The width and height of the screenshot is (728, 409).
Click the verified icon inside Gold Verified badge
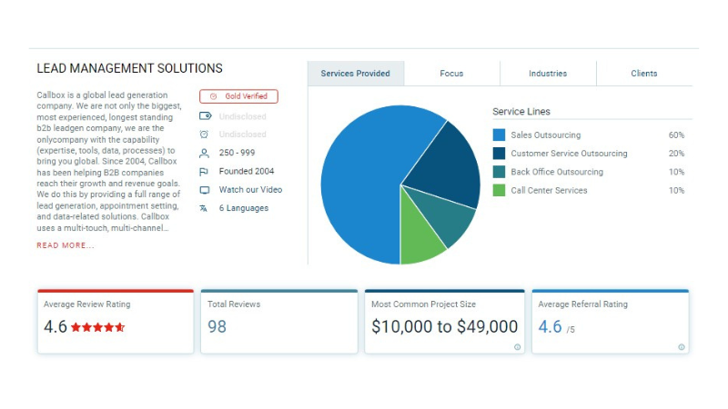pyautogui.click(x=214, y=96)
